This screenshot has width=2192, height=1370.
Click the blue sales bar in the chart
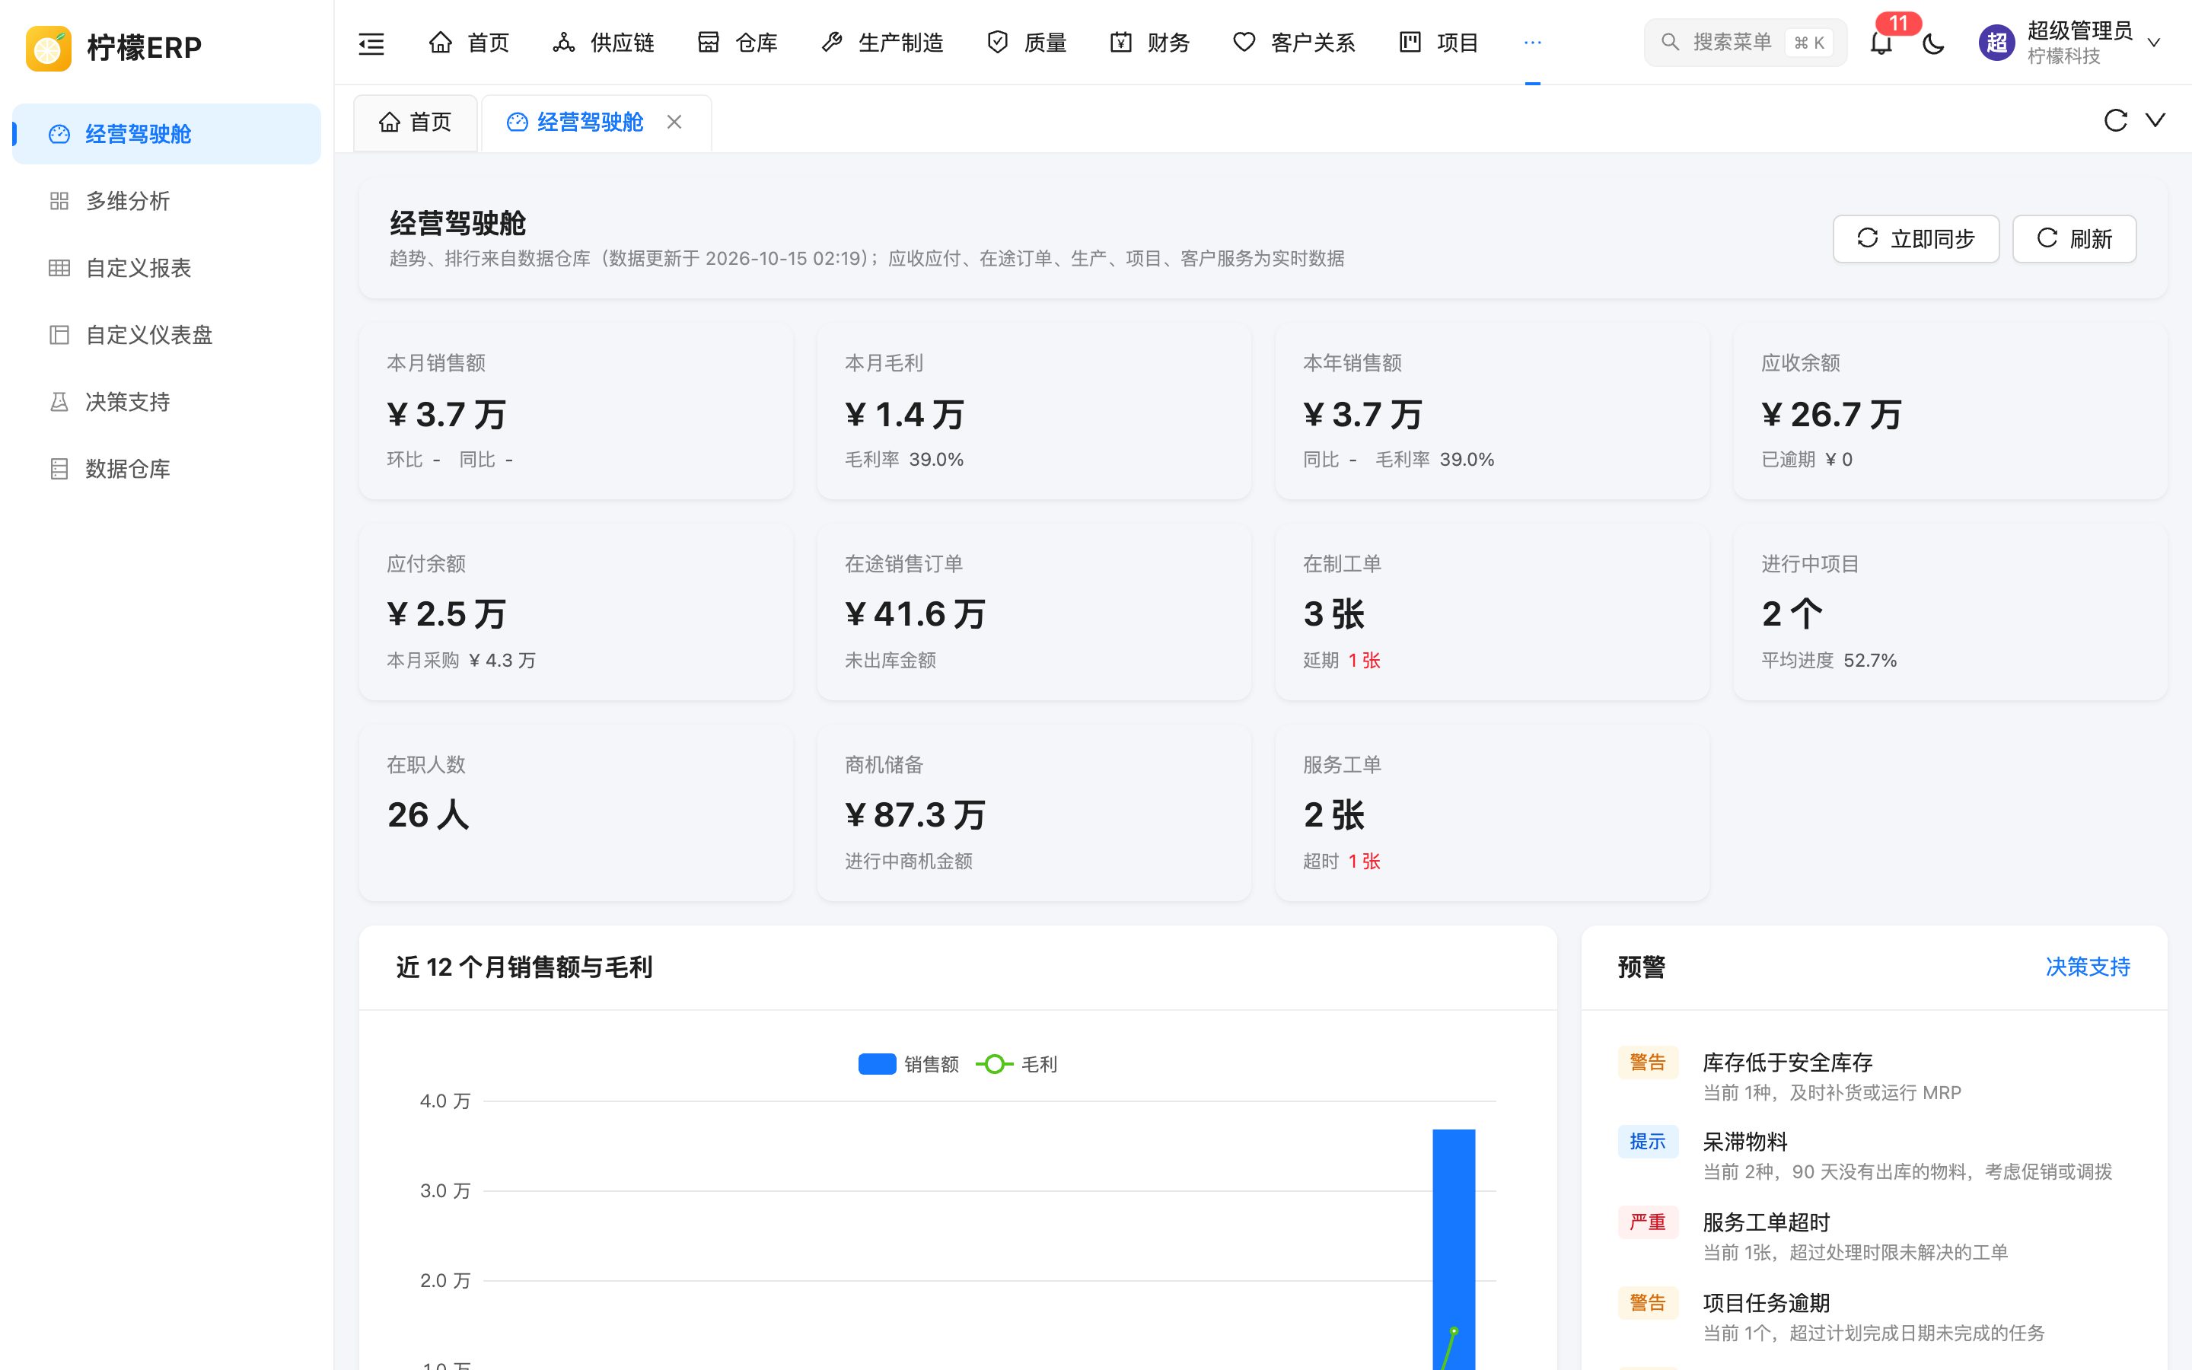(x=1453, y=1248)
